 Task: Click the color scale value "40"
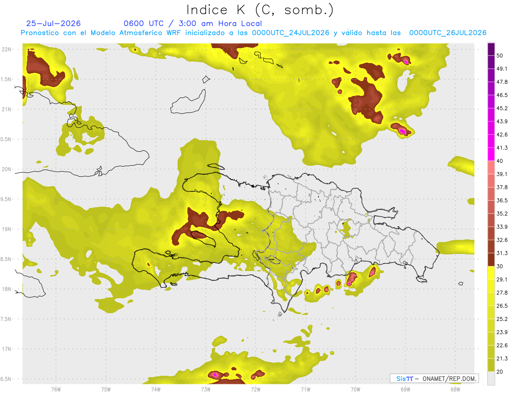pos(500,161)
